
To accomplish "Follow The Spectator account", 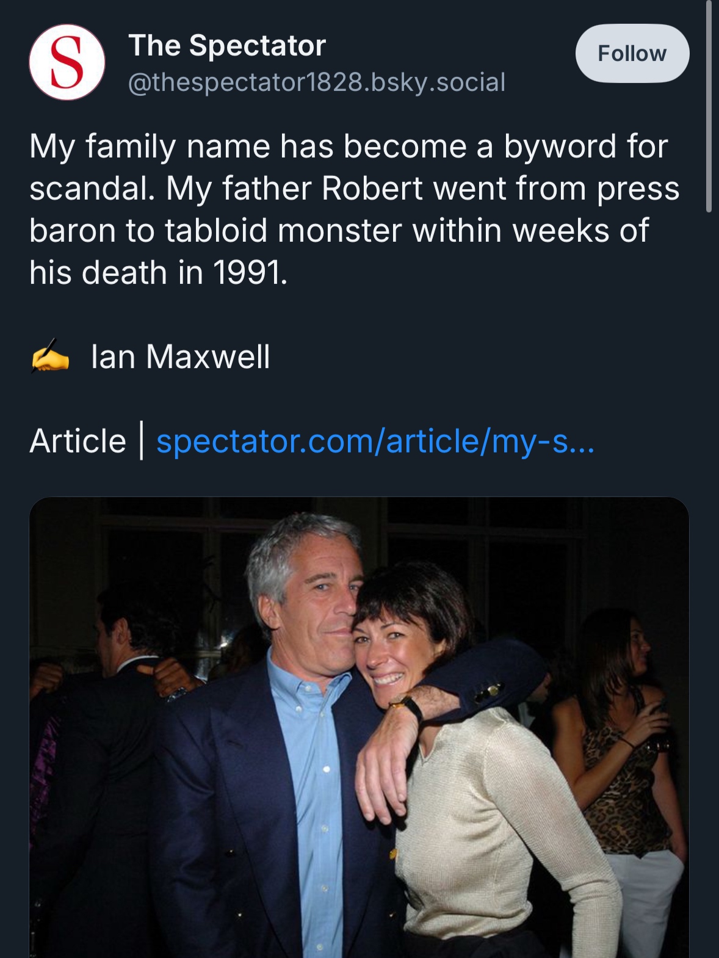I will pos(632,54).
